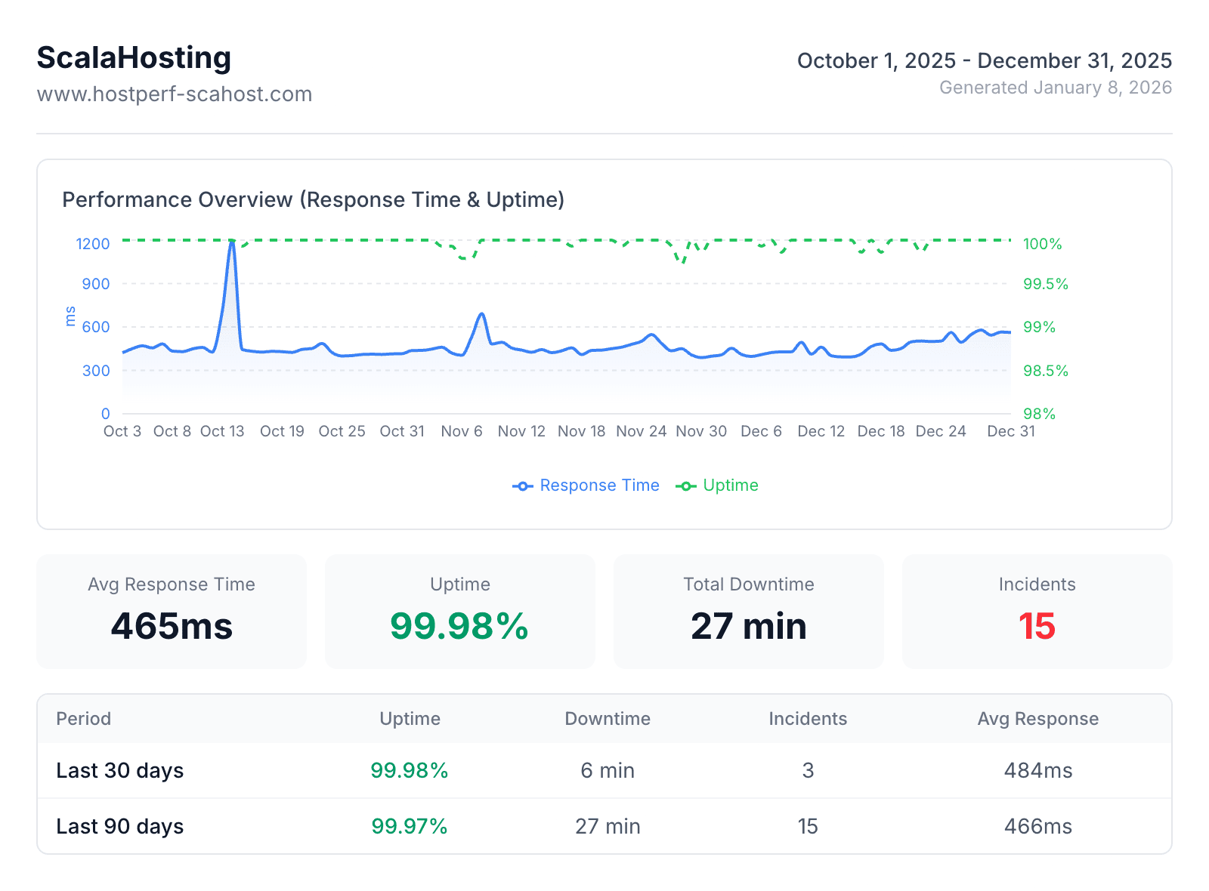Image resolution: width=1209 pixels, height=891 pixels.
Task: Open the website link www.hostperf-scahost.com
Action: coord(175,94)
